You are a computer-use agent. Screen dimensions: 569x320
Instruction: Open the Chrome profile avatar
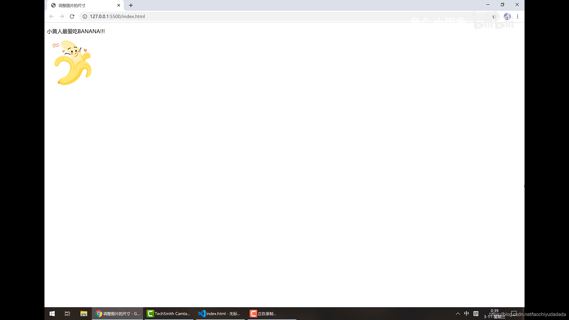tap(507, 17)
